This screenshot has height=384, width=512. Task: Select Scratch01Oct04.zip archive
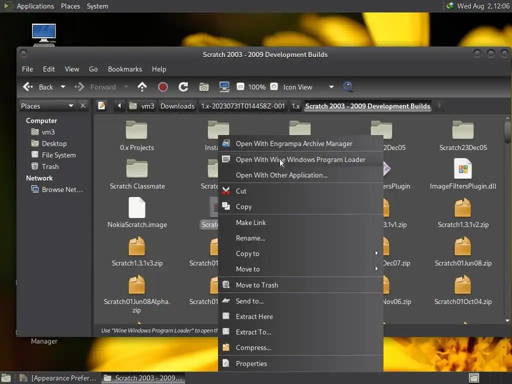point(463,290)
